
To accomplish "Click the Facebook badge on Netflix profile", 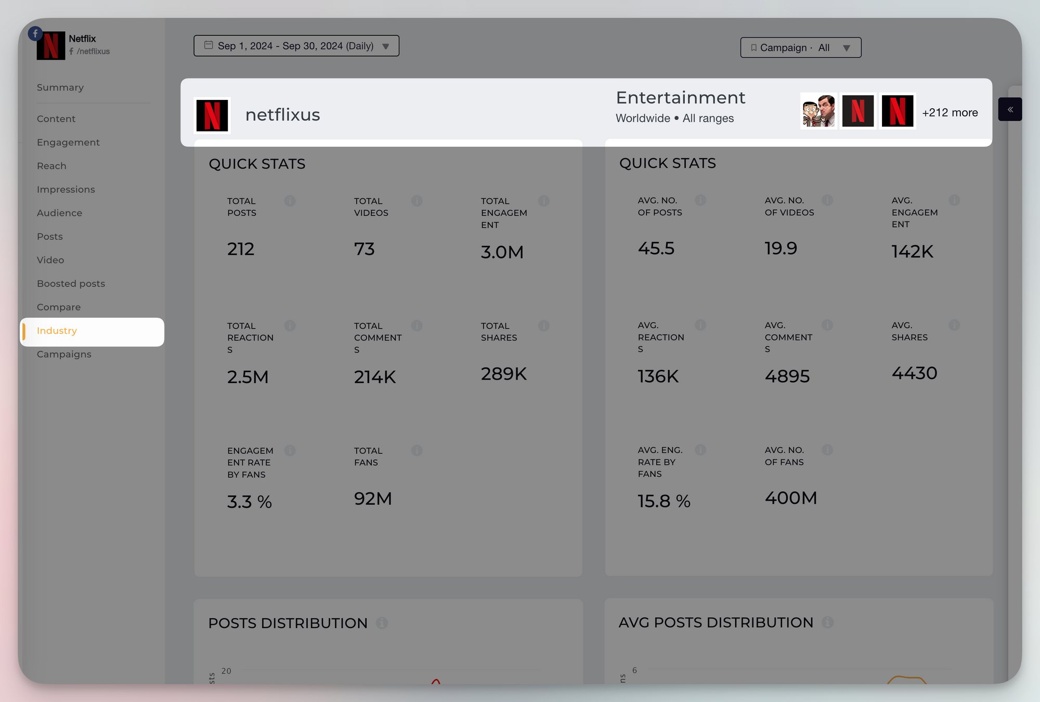I will [35, 34].
